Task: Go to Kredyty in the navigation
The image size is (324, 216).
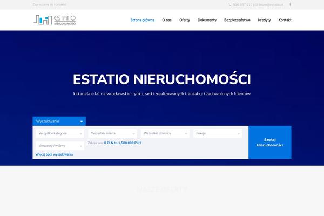Action: (x=264, y=20)
